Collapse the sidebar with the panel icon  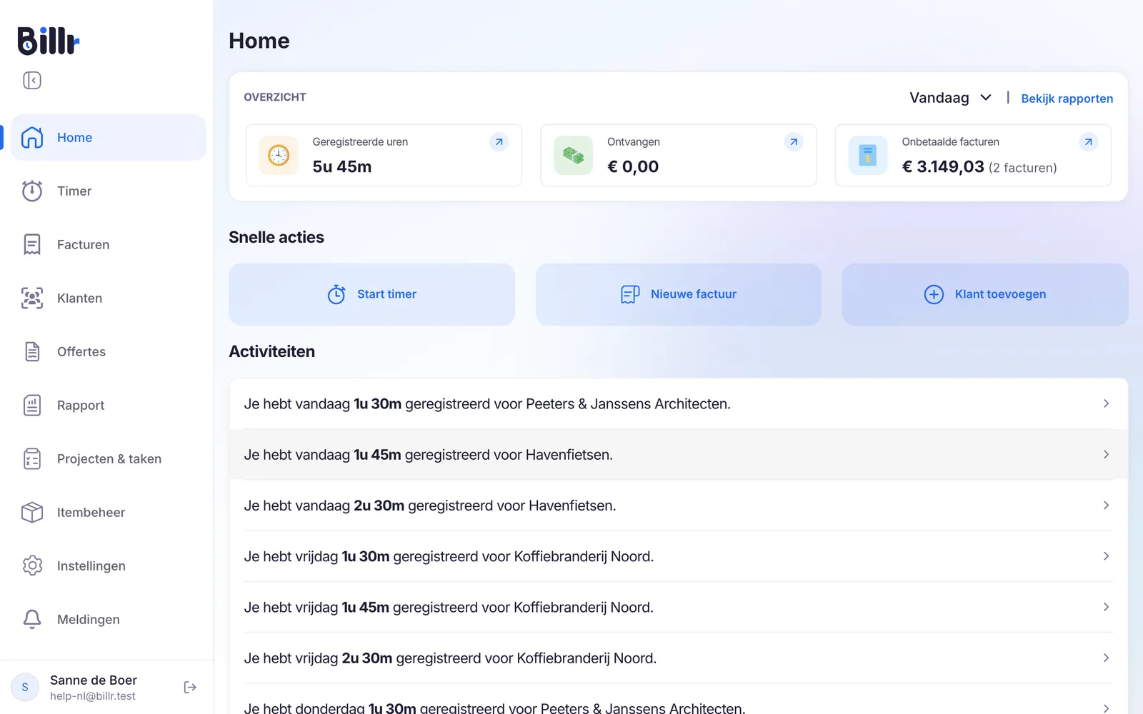[x=32, y=80]
